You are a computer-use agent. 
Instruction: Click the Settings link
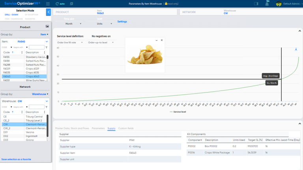pyautogui.click(x=122, y=22)
